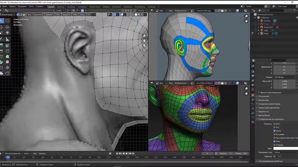Open the World properties tab
This screenshot has width=298, height=167.
tap(253, 90)
